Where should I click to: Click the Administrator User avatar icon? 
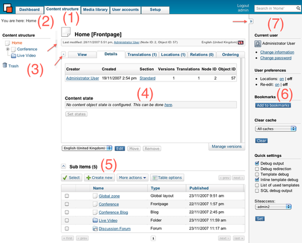click(x=258, y=44)
